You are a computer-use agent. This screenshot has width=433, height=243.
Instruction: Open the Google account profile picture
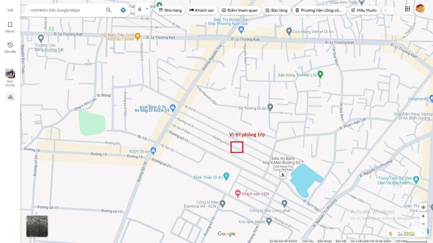[x=420, y=9]
